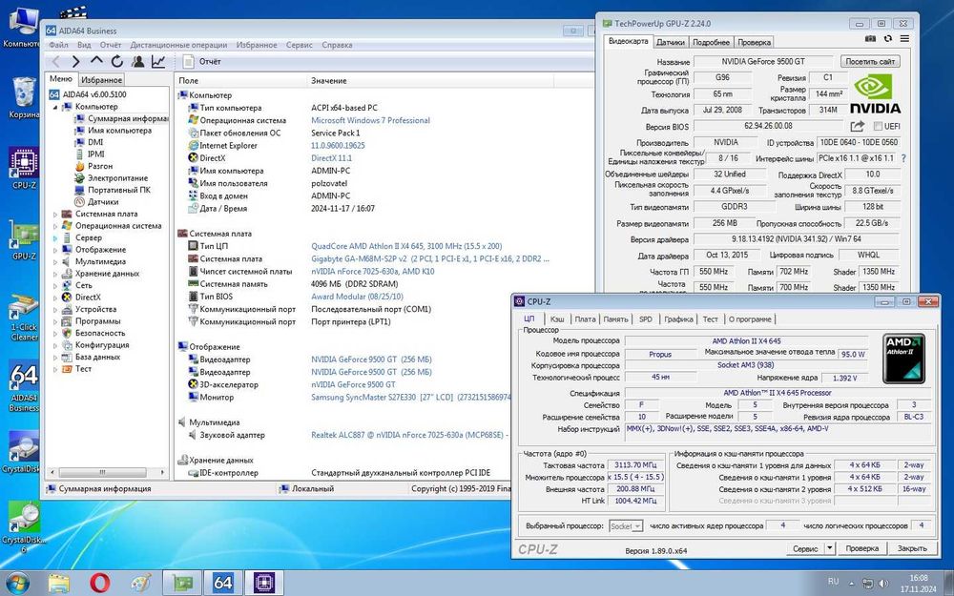Click AIDA64 forward navigation arrow
The width and height of the screenshot is (954, 596).
click(x=75, y=61)
